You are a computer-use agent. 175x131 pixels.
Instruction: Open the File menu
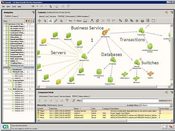tap(4, 6)
